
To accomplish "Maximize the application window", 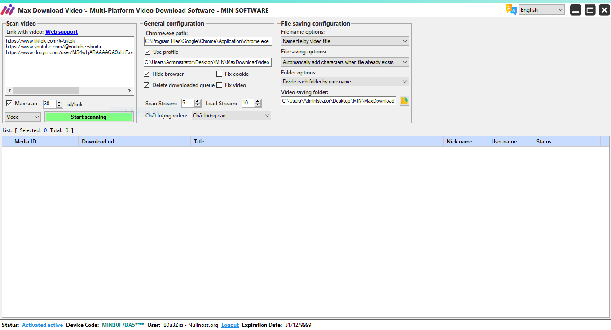I will coord(590,10).
